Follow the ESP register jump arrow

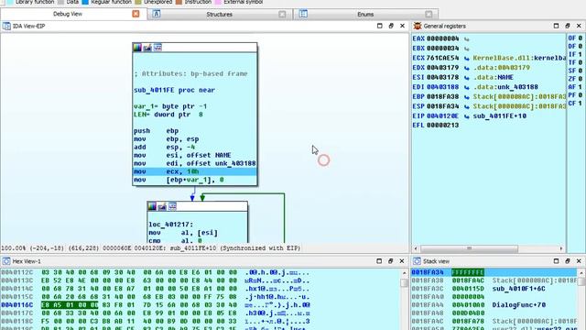[x=467, y=106]
